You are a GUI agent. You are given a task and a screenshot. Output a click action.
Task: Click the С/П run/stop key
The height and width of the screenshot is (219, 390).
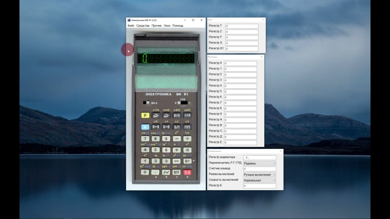187,116
